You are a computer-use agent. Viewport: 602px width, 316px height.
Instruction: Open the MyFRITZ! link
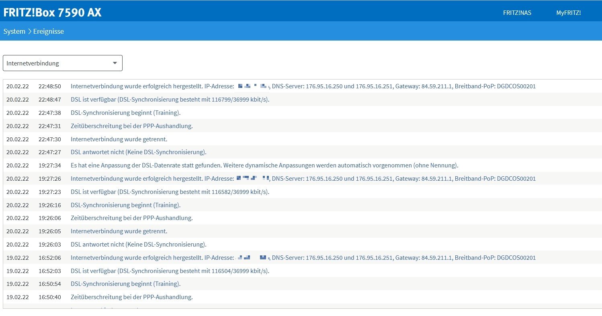(568, 13)
